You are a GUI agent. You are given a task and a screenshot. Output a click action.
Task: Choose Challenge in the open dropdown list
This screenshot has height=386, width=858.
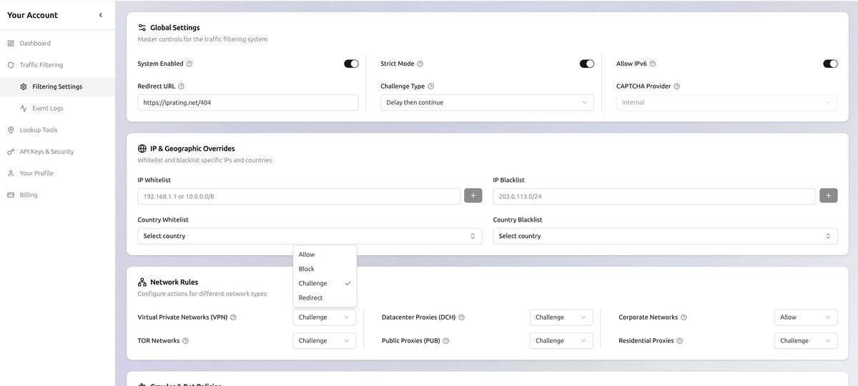pos(325,284)
